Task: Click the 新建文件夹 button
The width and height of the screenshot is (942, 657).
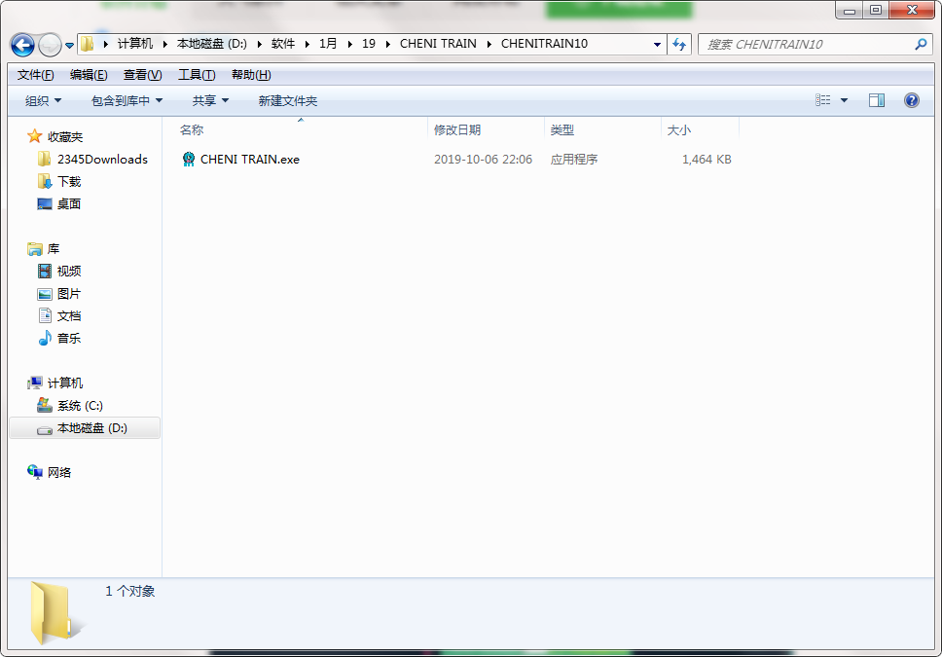Action: [x=287, y=100]
